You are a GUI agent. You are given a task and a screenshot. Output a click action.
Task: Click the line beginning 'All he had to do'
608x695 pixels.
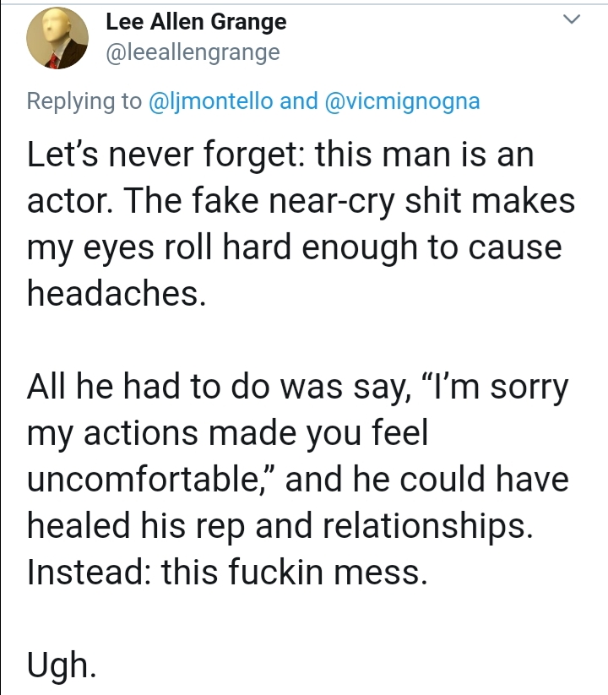point(297,387)
